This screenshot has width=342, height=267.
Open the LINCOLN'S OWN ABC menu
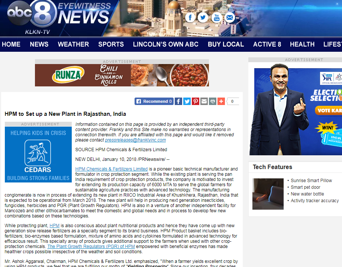pyautogui.click(x=166, y=44)
